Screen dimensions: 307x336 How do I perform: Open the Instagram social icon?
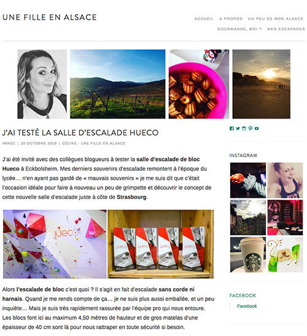pos(244,128)
